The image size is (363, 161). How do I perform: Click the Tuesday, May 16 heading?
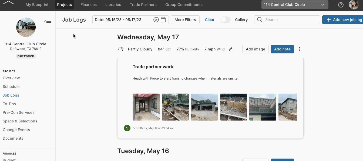(143, 151)
